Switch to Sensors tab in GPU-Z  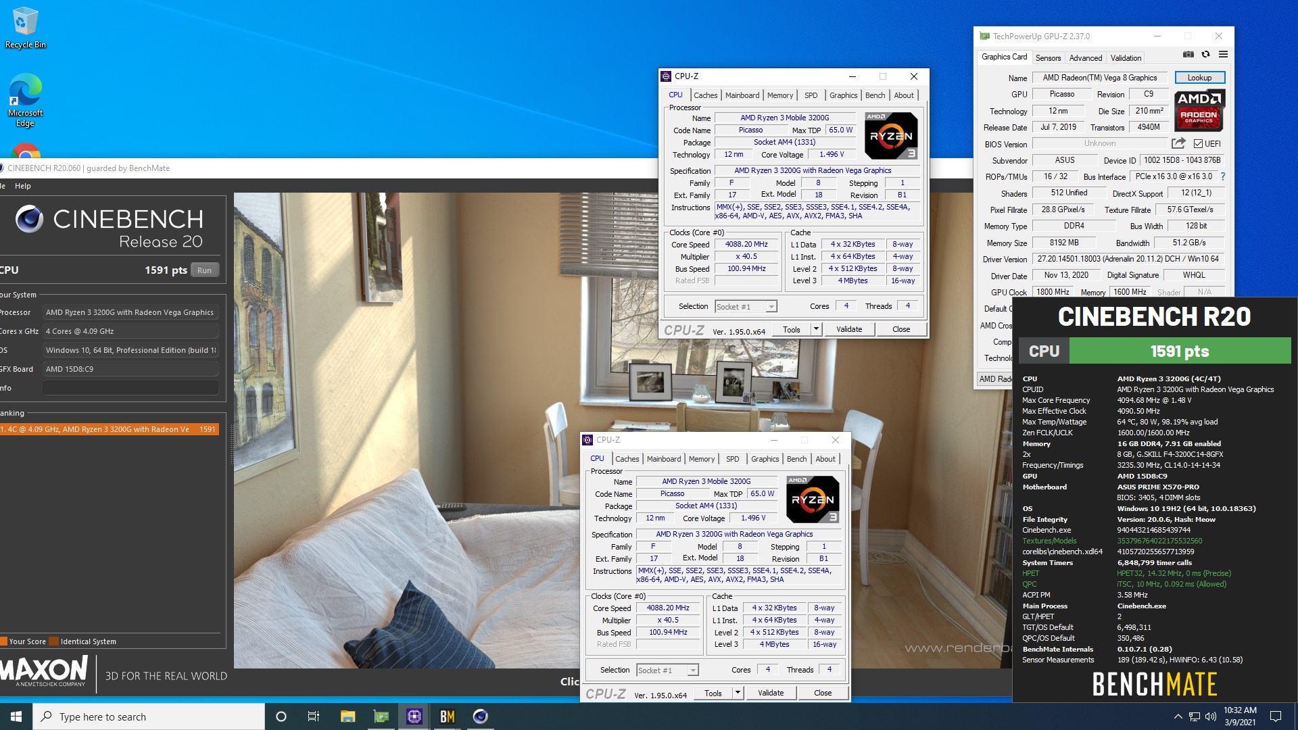[1048, 58]
